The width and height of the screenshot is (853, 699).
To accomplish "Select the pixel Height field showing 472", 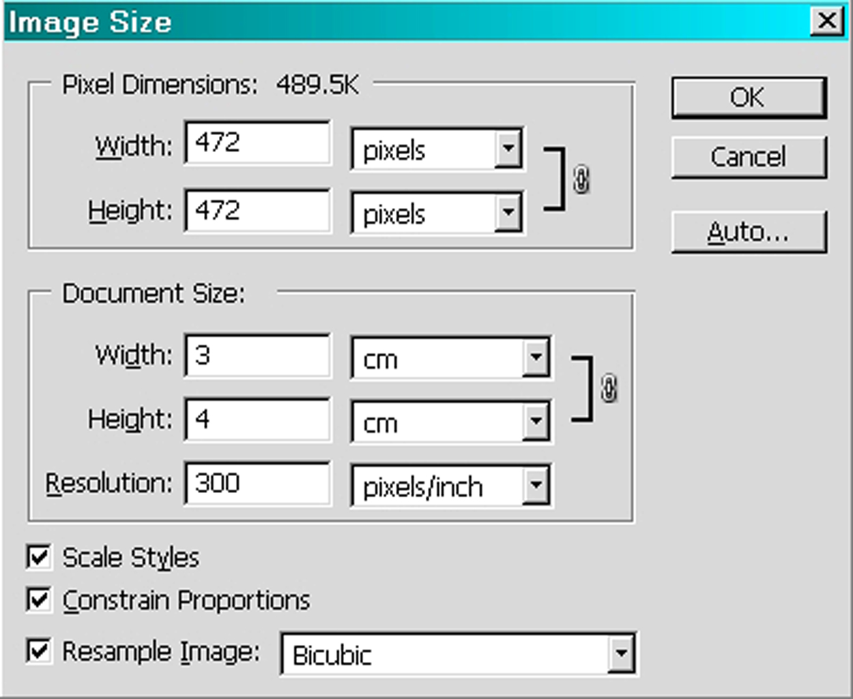I will (x=257, y=210).
